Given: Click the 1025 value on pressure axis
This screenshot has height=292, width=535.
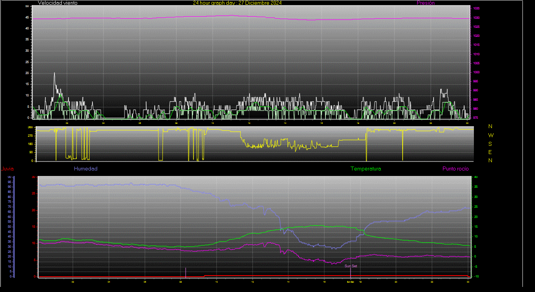Looking at the screenshot, I should 476,27.
